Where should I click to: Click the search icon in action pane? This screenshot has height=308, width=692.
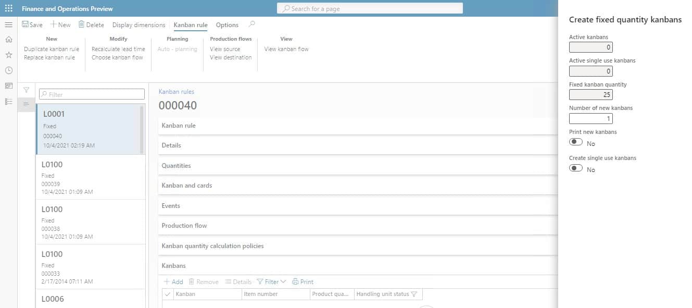pos(252,24)
